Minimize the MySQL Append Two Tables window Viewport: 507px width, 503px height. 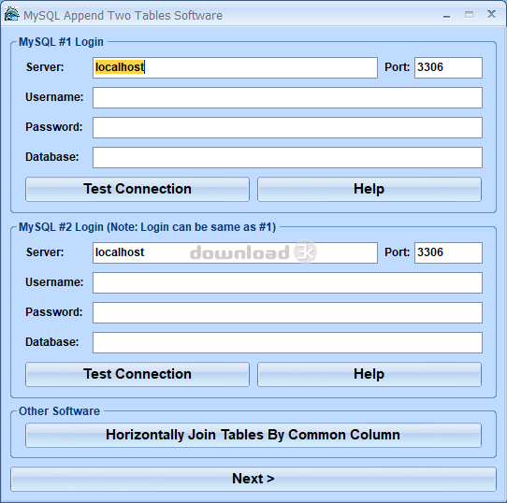coord(446,15)
